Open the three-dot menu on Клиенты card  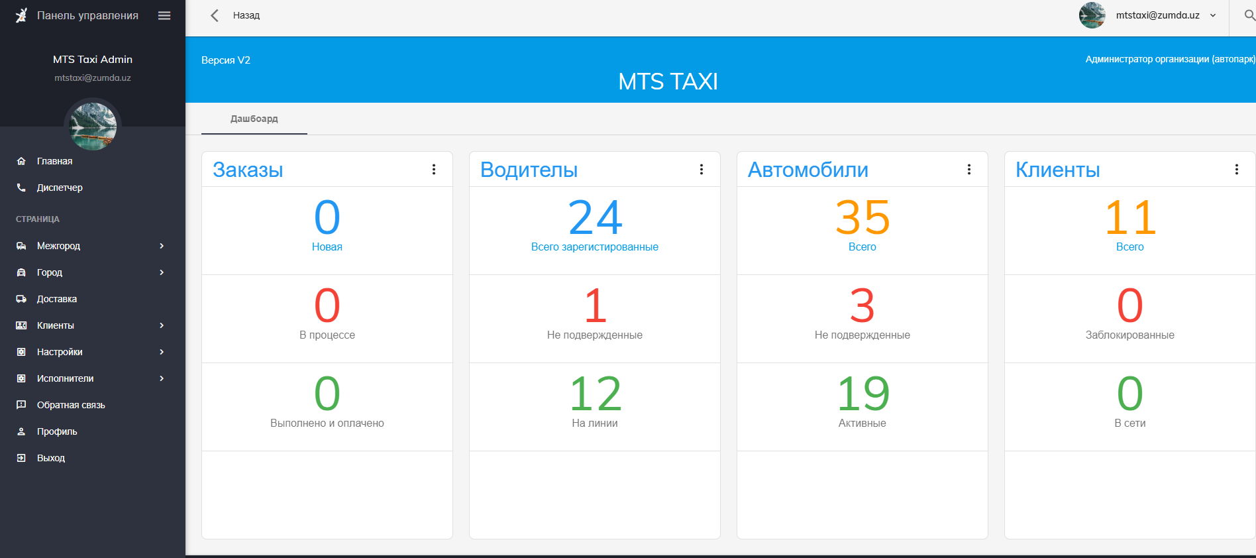pos(1237,170)
